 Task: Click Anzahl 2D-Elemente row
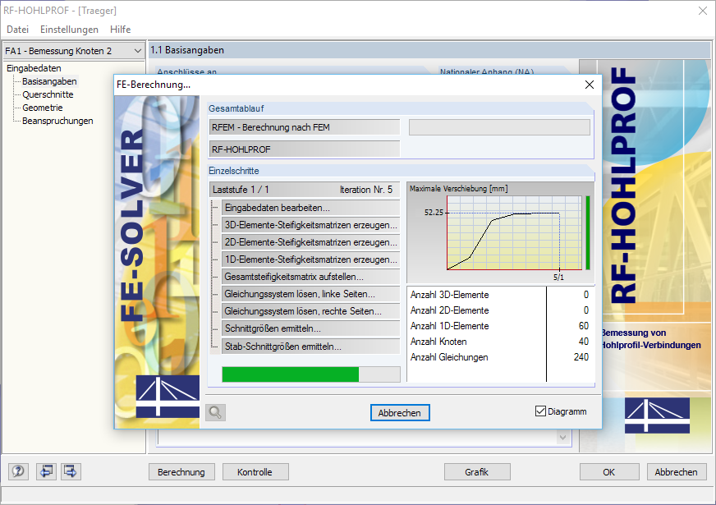[x=501, y=310]
